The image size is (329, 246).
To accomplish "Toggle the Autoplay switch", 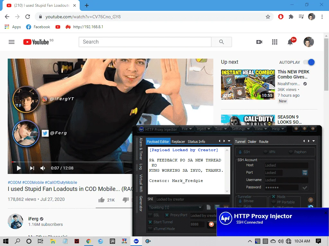I will tap(309, 62).
